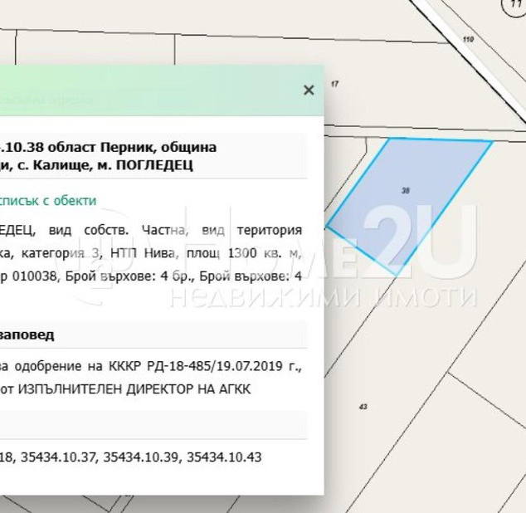Click parcel label 17 on the map
The height and width of the screenshot is (513, 526).
(x=334, y=84)
